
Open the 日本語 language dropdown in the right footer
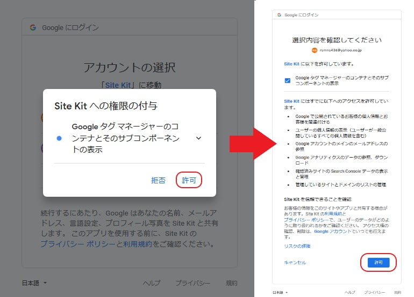coord(279,293)
